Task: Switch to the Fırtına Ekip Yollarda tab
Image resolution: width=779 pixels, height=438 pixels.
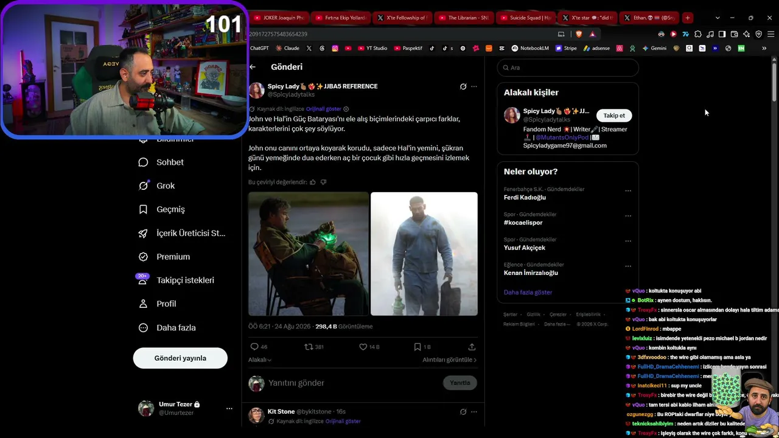Action: click(x=340, y=18)
